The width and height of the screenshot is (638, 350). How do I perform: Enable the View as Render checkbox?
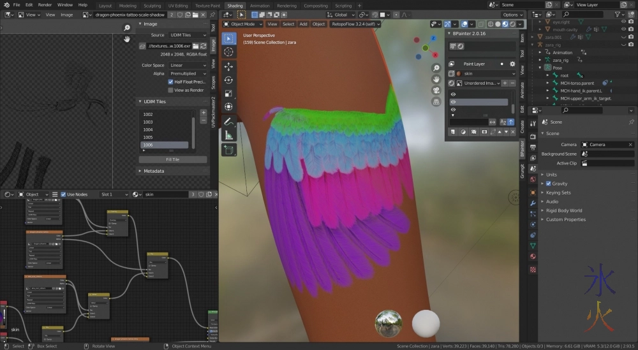[x=170, y=90]
